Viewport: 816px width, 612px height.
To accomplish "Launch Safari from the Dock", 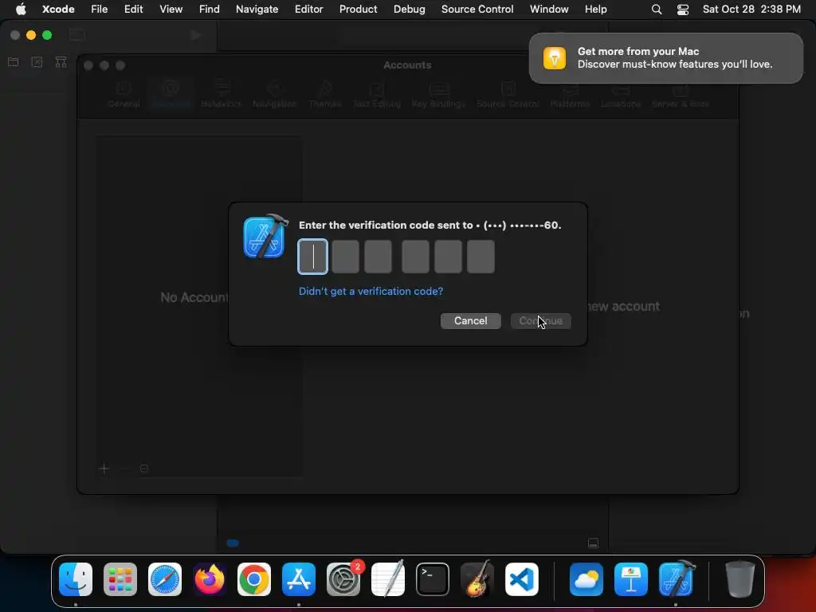I will 165,579.
